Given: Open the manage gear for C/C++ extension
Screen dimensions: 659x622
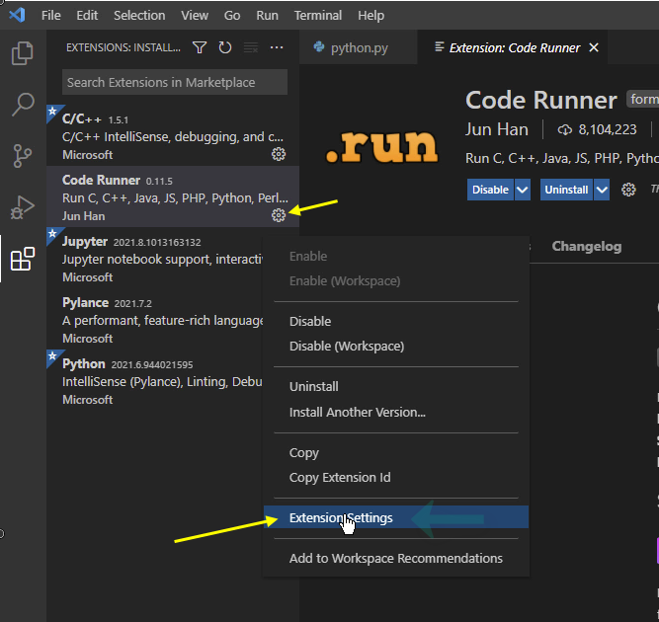Looking at the screenshot, I should tap(279, 154).
